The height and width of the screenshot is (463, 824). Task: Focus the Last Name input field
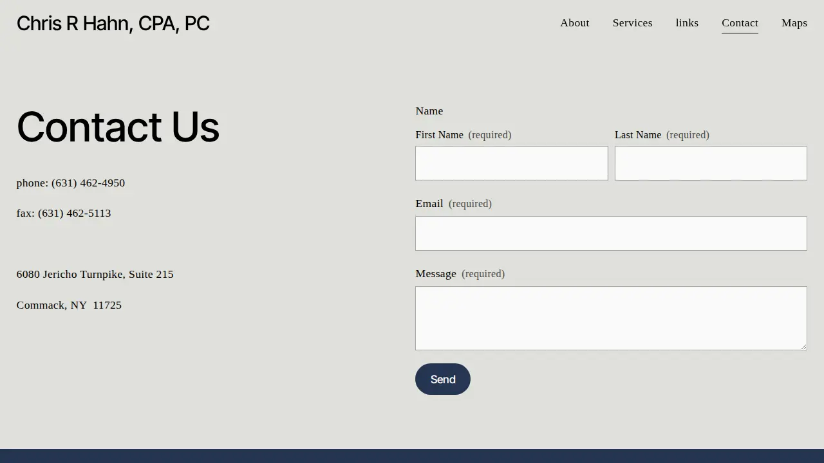711,163
